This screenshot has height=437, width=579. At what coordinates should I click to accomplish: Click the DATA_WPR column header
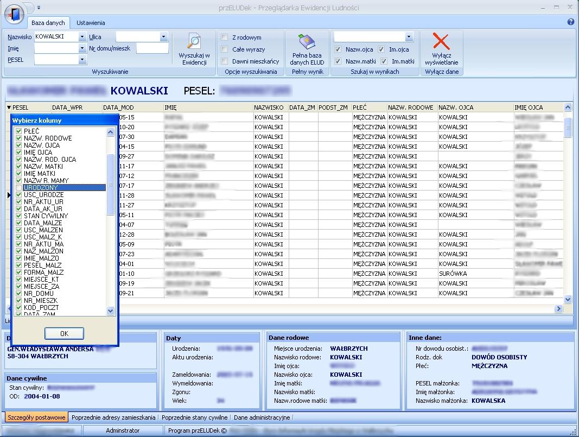[77, 107]
